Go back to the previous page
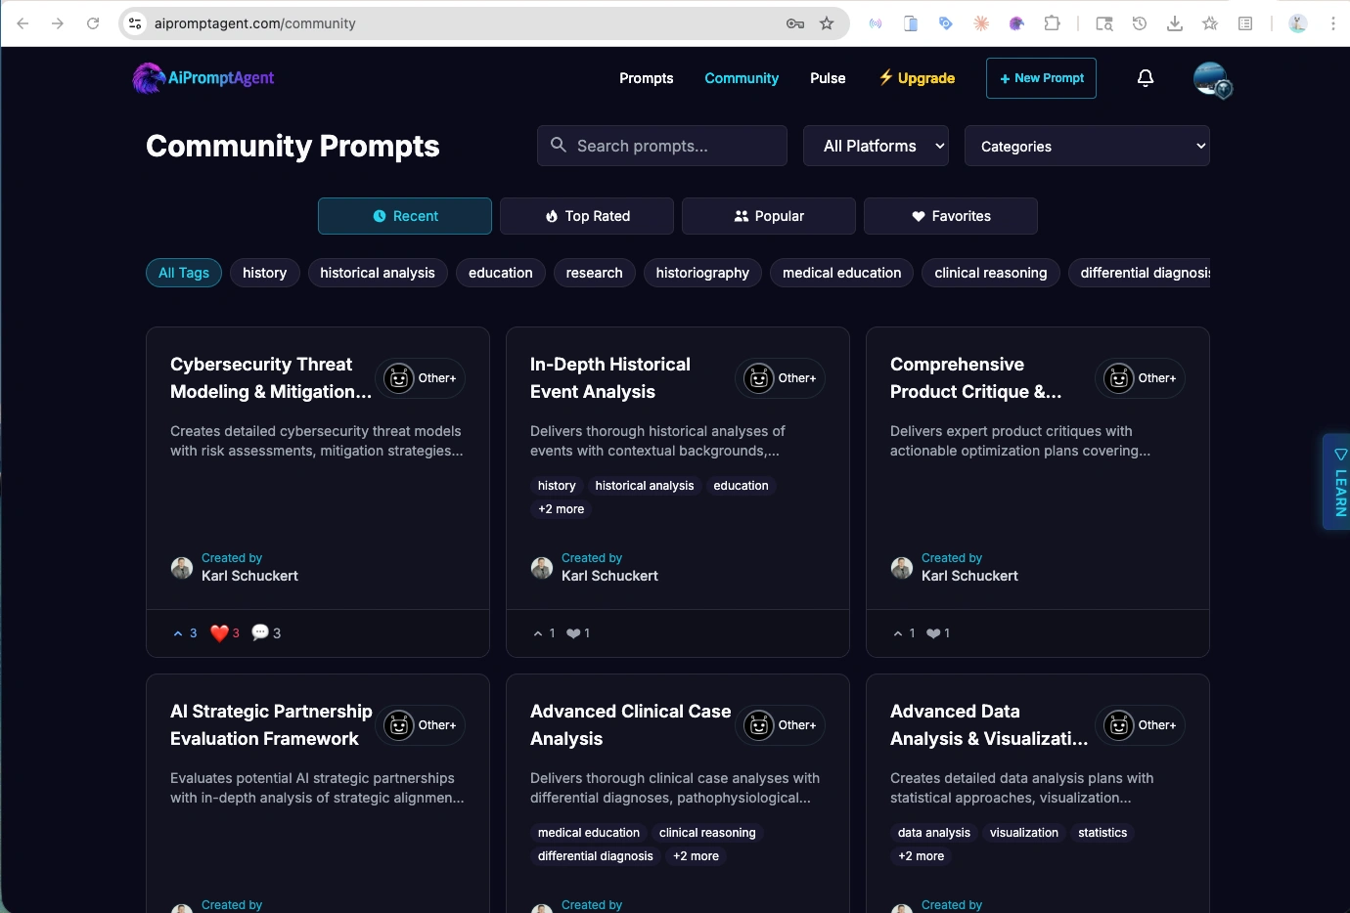 click(x=22, y=23)
